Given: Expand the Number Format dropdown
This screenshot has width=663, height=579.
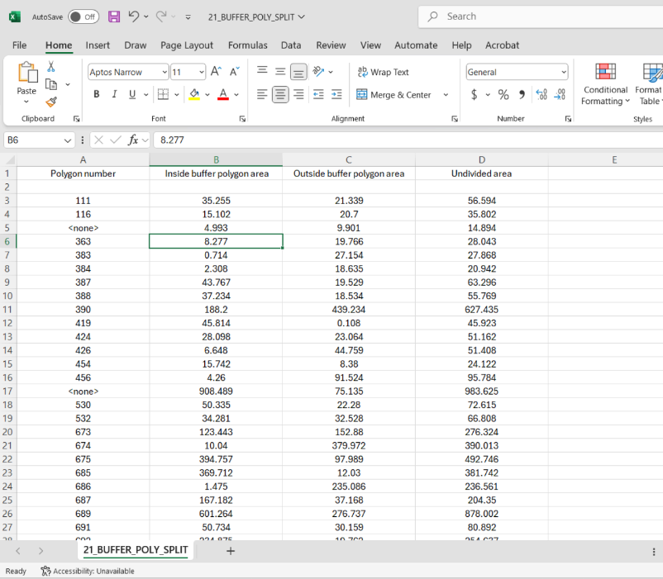Looking at the screenshot, I should tap(564, 72).
